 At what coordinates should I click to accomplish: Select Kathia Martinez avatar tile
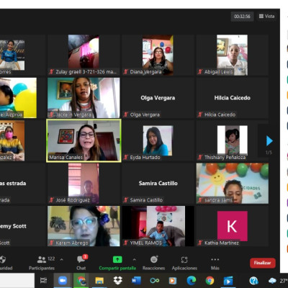click(x=232, y=226)
